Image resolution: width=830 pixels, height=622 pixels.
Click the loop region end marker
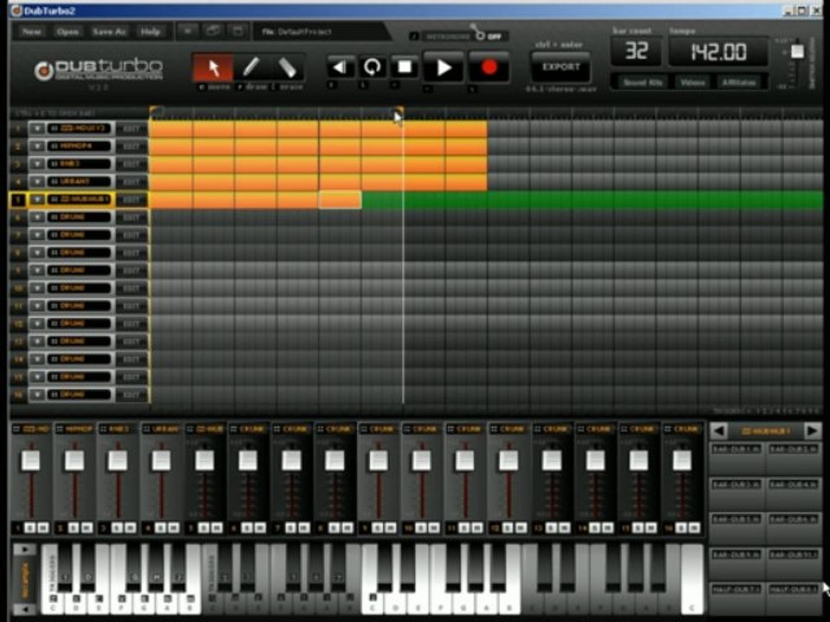[399, 111]
